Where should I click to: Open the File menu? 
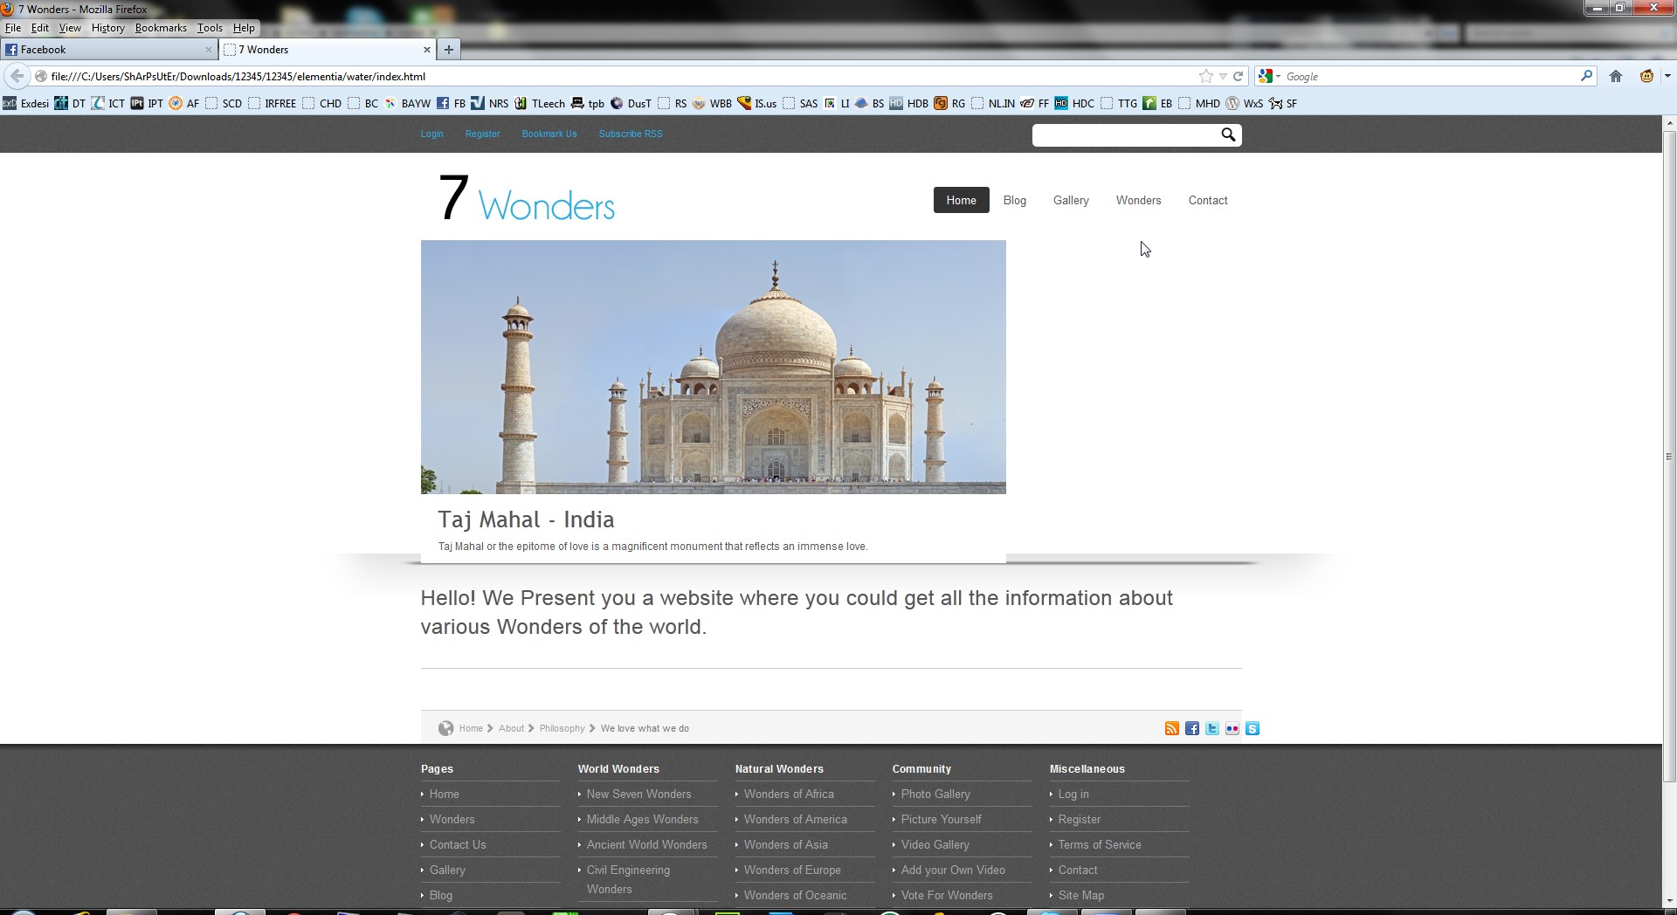(x=13, y=28)
